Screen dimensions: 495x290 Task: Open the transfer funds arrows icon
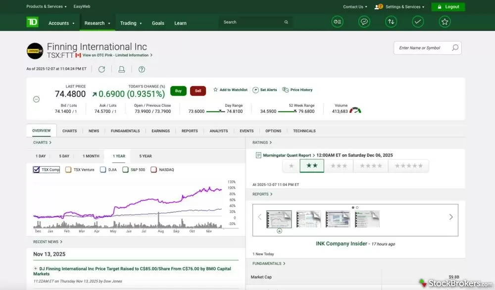click(391, 21)
